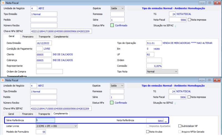
Task: Click Modelo de Formulário field showing 55
Action: click(41, 132)
